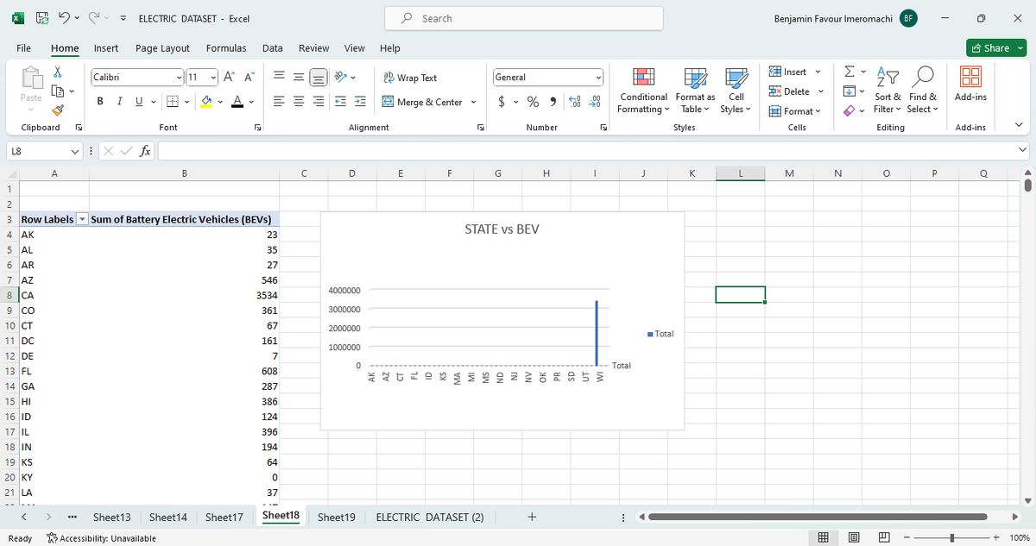
Task: Undo the last action
Action: click(66, 18)
